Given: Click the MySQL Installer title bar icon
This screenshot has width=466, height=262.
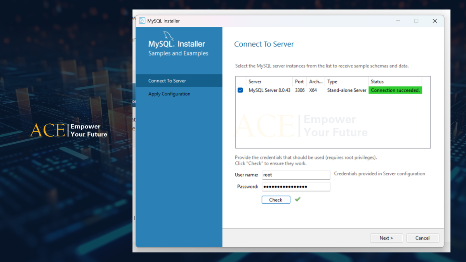Looking at the screenshot, I should coord(142,21).
